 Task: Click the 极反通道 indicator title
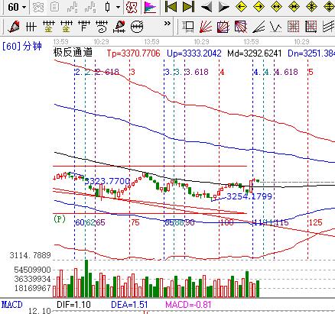coord(73,52)
